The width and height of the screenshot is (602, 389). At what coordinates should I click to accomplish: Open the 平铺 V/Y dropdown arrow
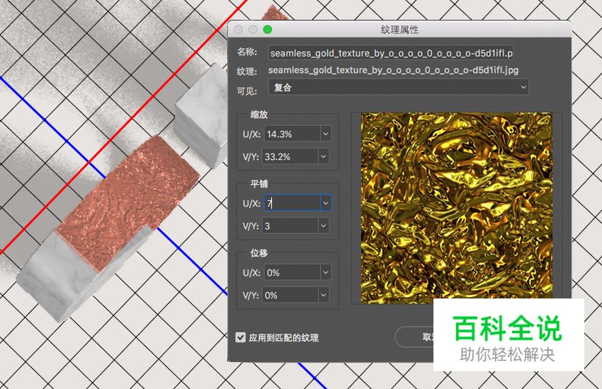pos(324,226)
